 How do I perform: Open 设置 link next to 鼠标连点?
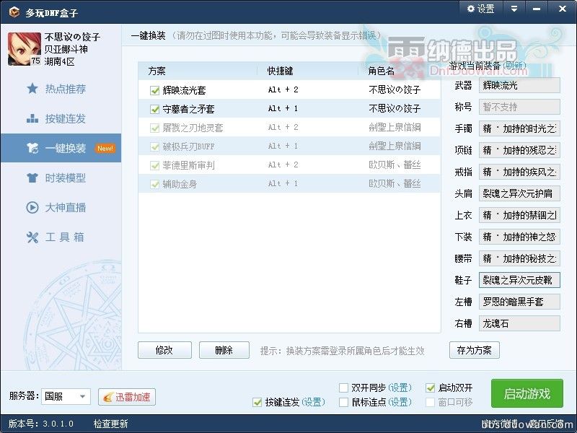(400, 402)
